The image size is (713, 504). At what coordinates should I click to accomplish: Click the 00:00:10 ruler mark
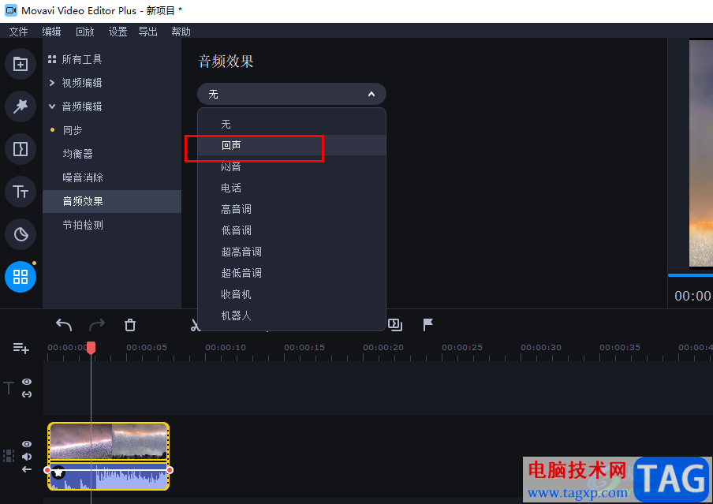[225, 348]
